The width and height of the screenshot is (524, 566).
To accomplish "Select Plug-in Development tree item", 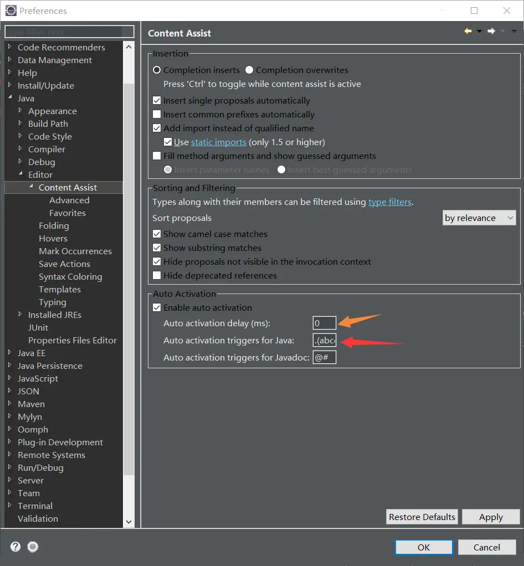I will 60,442.
